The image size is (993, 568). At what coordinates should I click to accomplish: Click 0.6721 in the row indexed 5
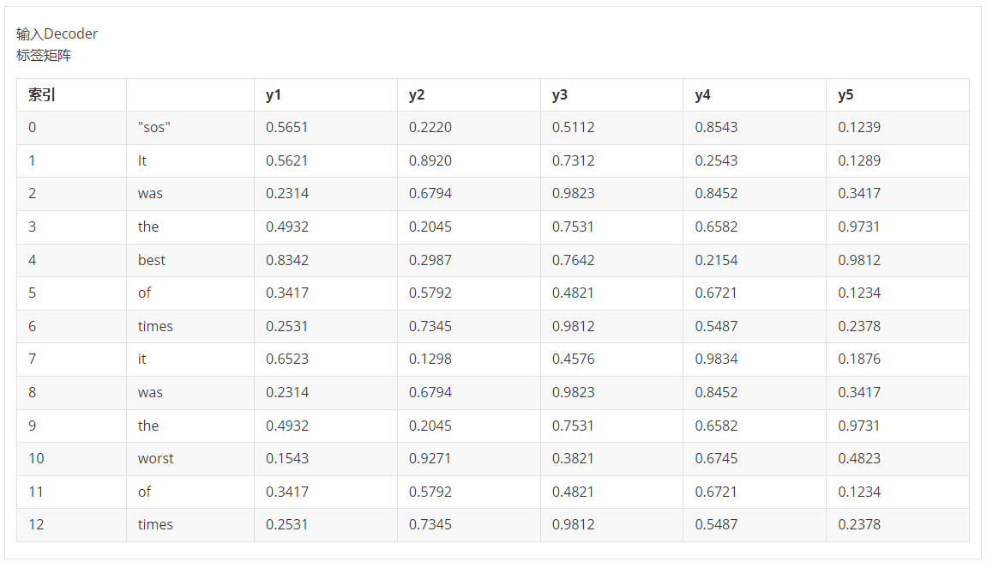(x=716, y=293)
